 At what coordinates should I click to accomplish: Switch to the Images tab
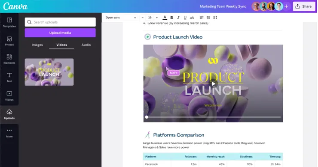37,45
